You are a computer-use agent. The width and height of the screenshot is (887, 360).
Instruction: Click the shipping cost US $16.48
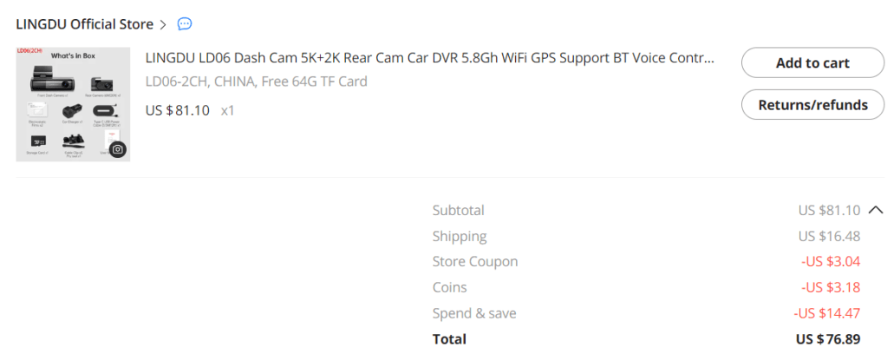829,236
